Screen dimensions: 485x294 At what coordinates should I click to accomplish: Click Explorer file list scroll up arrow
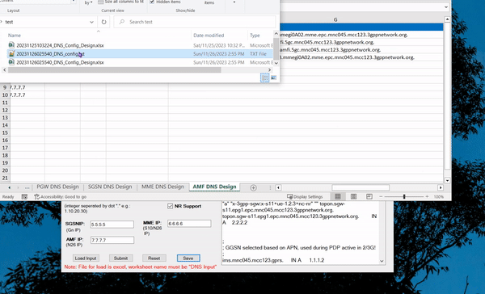click(x=276, y=34)
